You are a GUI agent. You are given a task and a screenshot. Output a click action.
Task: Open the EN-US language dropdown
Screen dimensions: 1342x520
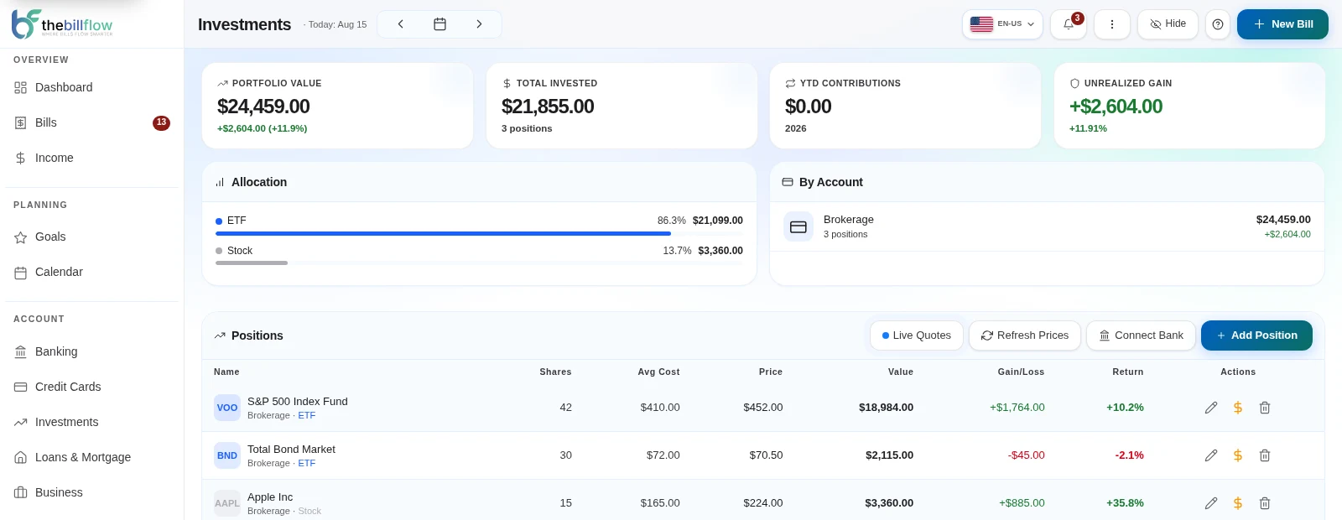[x=1003, y=24]
